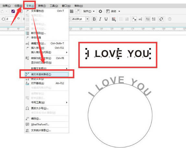Viewport: 186px width, 148px height.
Task: Toggle the guidelines icon
Action: click(x=77, y=11)
